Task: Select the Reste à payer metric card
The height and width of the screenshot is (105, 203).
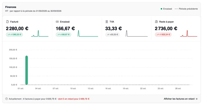Action: click(x=176, y=29)
